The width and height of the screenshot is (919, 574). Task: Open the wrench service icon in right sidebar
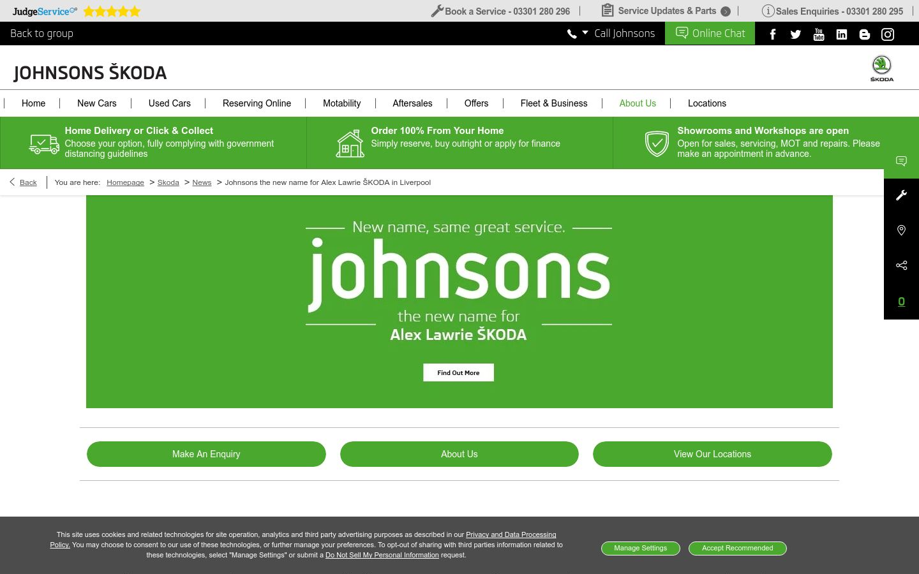[x=901, y=196]
